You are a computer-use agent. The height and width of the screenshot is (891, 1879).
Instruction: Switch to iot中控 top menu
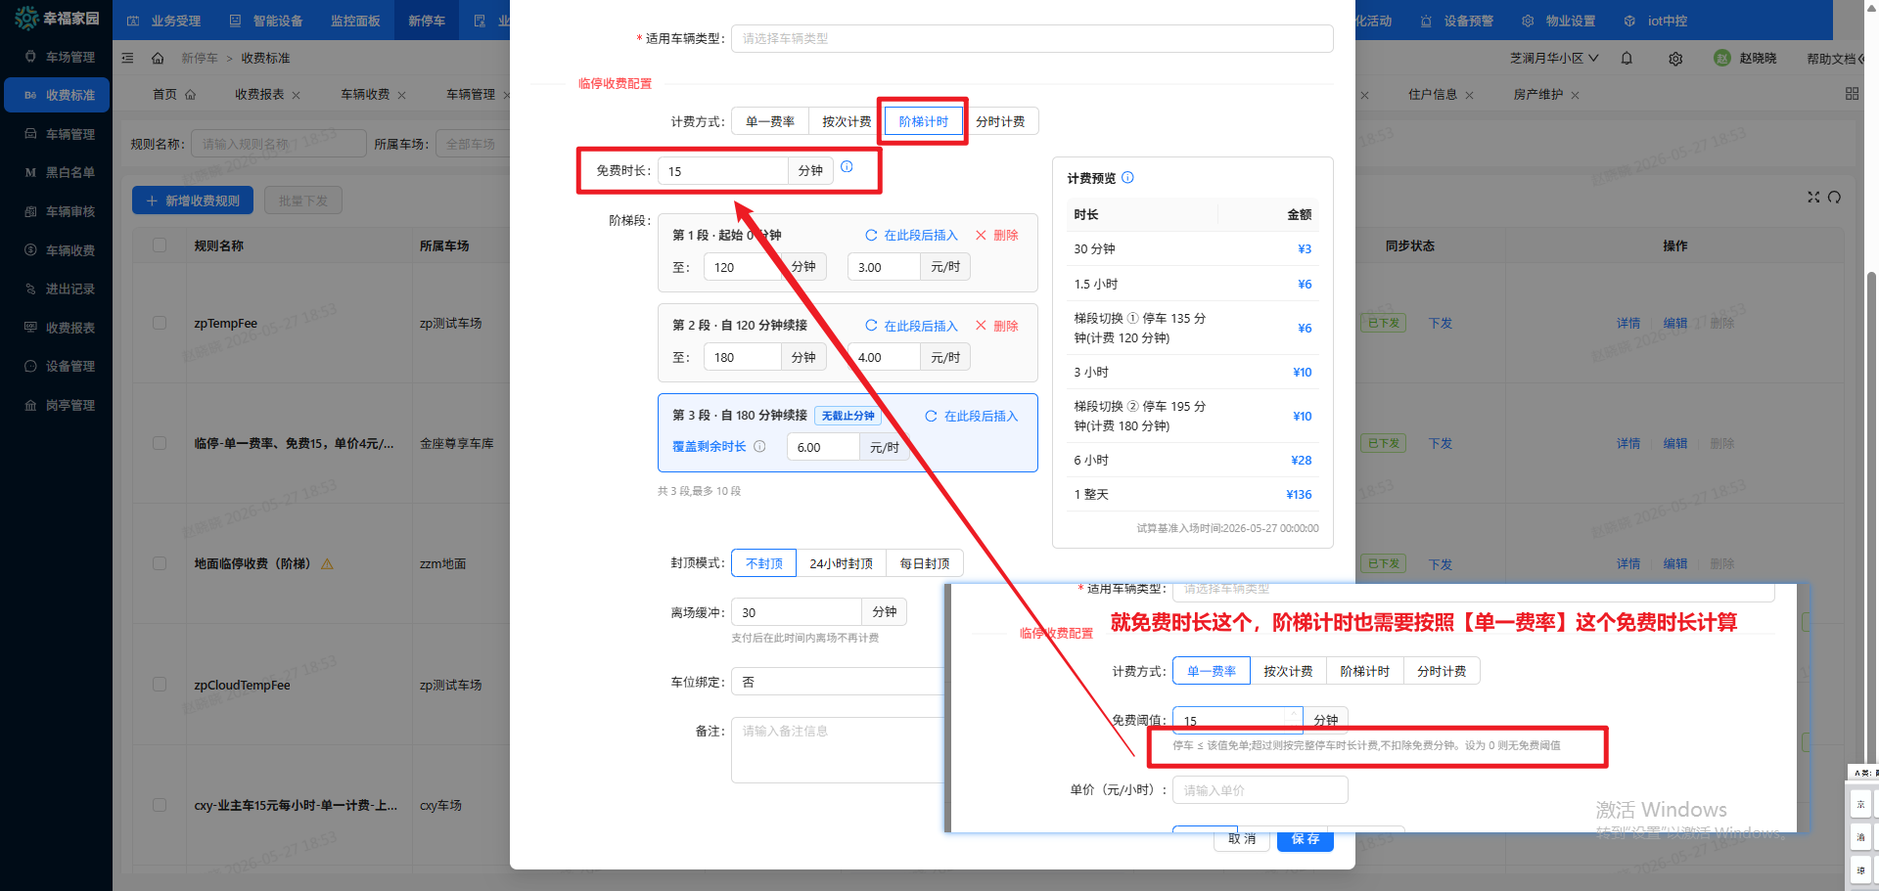pos(1656,21)
